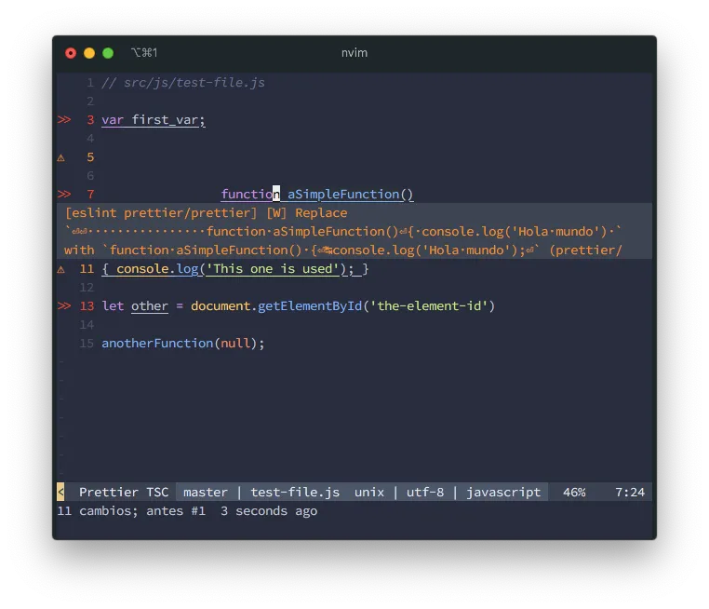Click line number 2 in the gutter
The width and height of the screenshot is (709, 609).
pos(90,101)
